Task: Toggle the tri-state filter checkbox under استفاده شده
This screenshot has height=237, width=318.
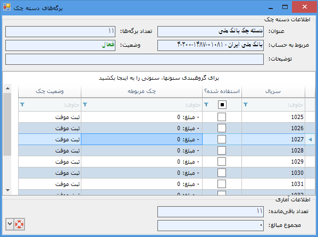Action: pos(222,105)
